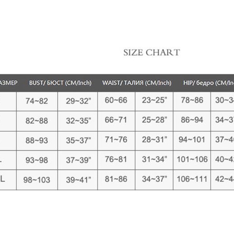Viewport: 234px width, 234px height.
Task: Select the 101~106 hip cell
Action: pos(192,159)
